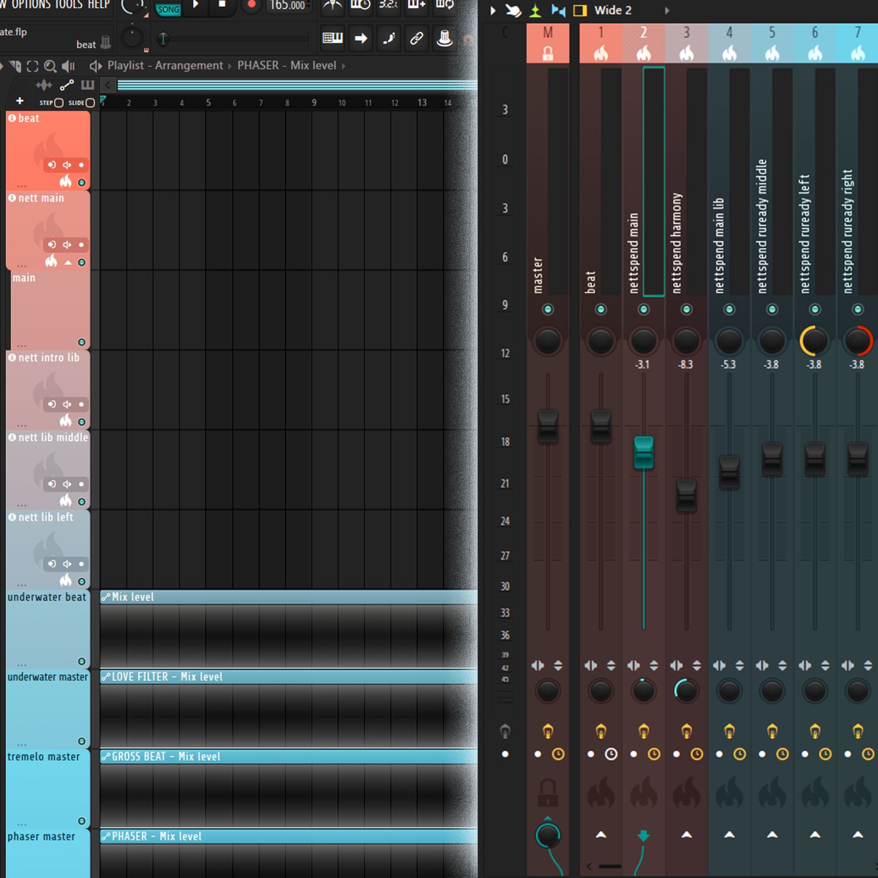Toggle the 3-2-1 countdown icon
The width and height of the screenshot is (878, 878).
coord(388,5)
